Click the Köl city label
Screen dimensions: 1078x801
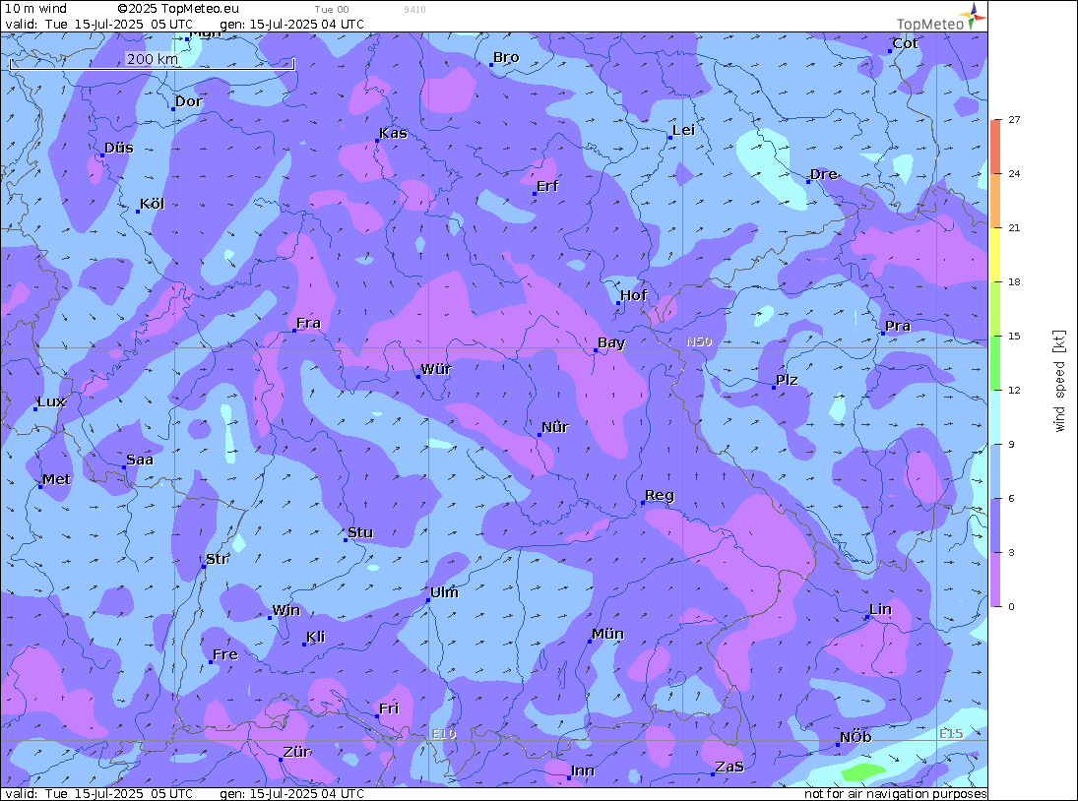click(x=152, y=204)
